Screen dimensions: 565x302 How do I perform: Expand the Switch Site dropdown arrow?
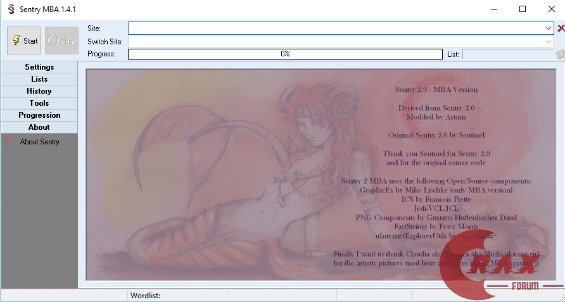549,42
